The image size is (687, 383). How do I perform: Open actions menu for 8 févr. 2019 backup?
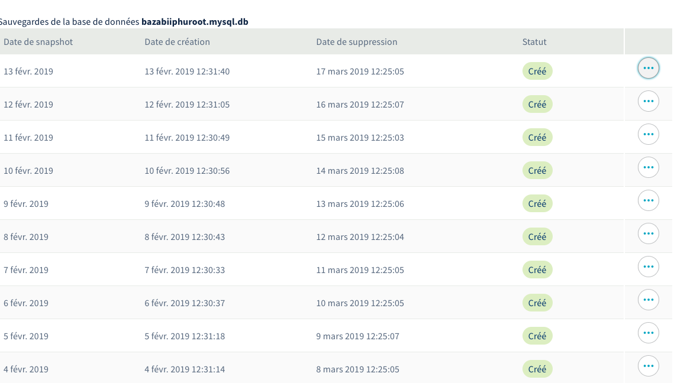click(x=648, y=234)
